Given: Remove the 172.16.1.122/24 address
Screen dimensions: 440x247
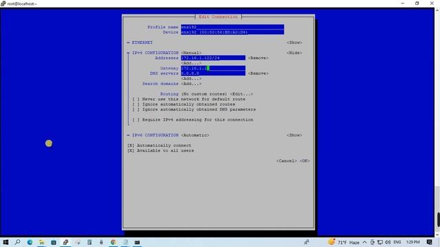Looking at the screenshot, I should (x=258, y=58).
